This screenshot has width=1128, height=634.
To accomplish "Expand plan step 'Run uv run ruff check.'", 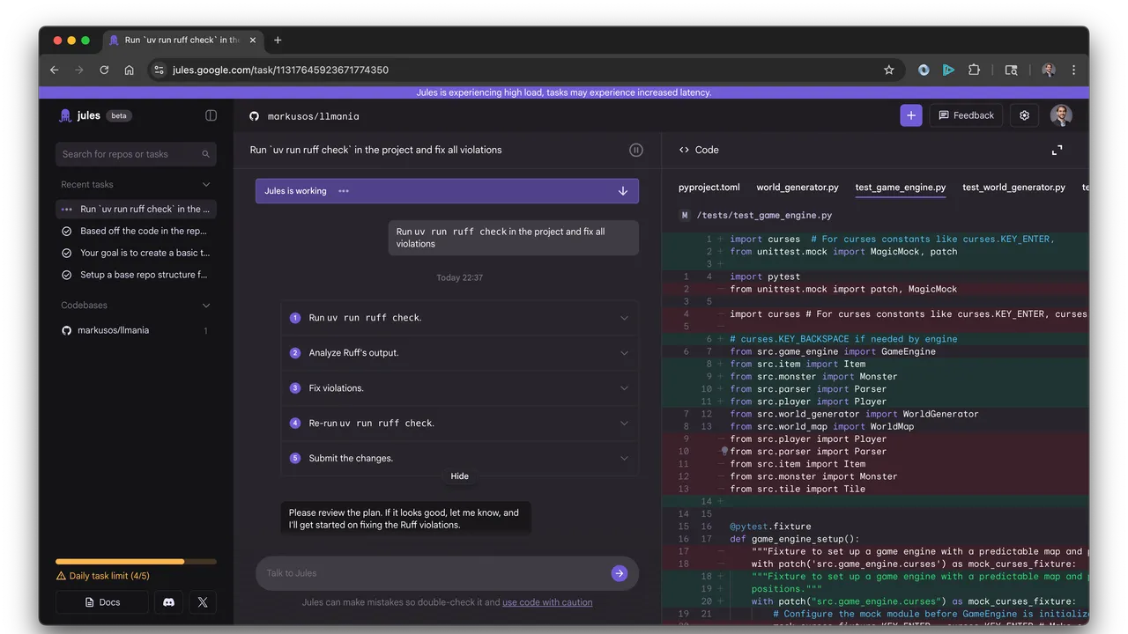I will point(460,318).
